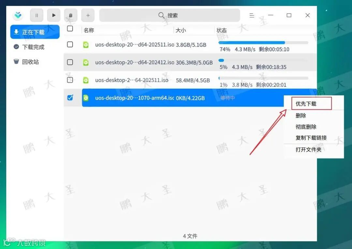Image resolution: width=352 pixels, height=249 pixels.
Task: Click the size value 3.8GB/5.1GB
Action: 191,45
